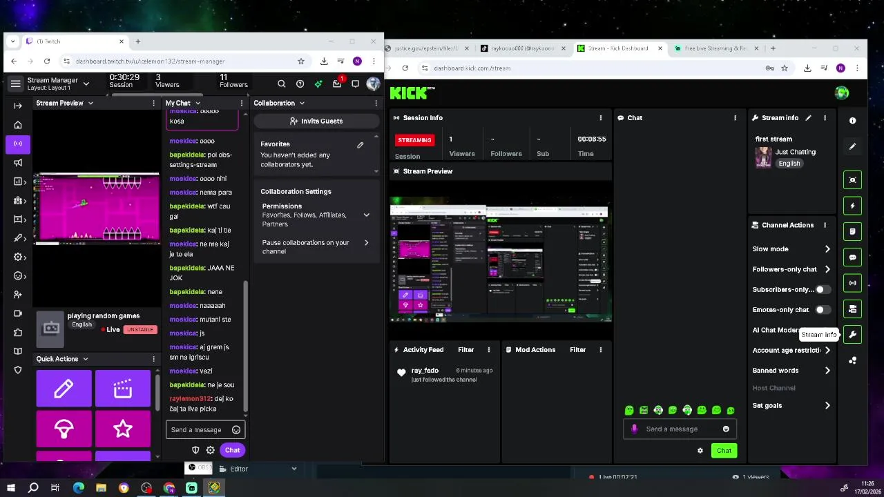Open Stream Preview panel dropdown
Image resolution: width=884 pixels, height=497 pixels.
pyautogui.click(x=90, y=103)
